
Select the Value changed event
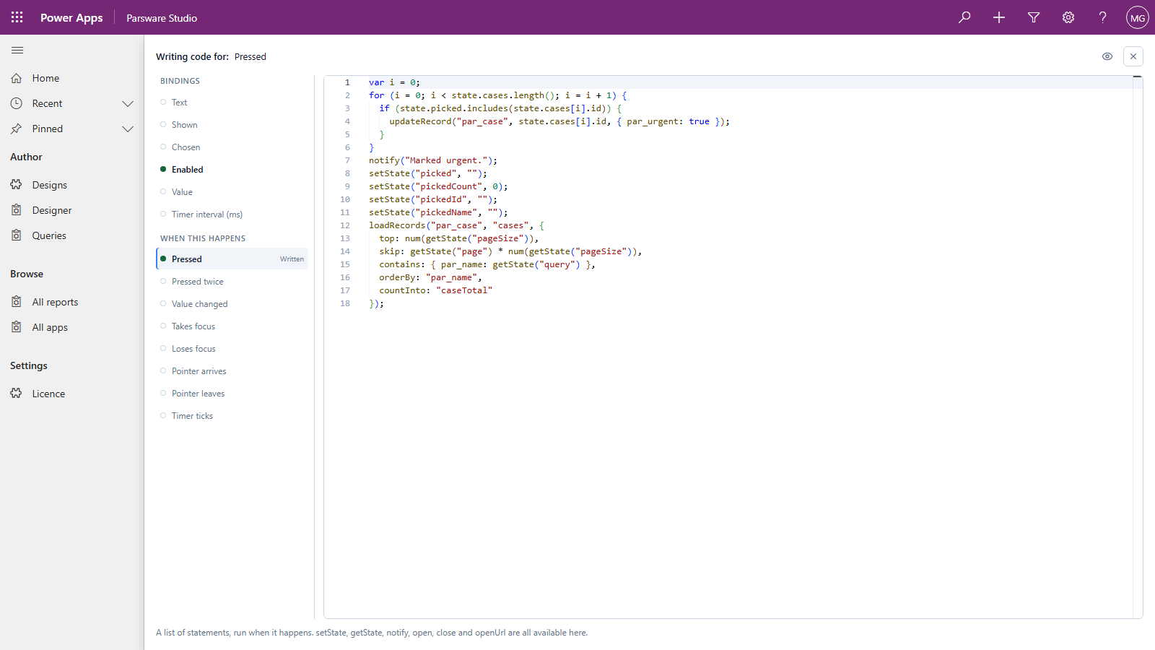(232, 304)
